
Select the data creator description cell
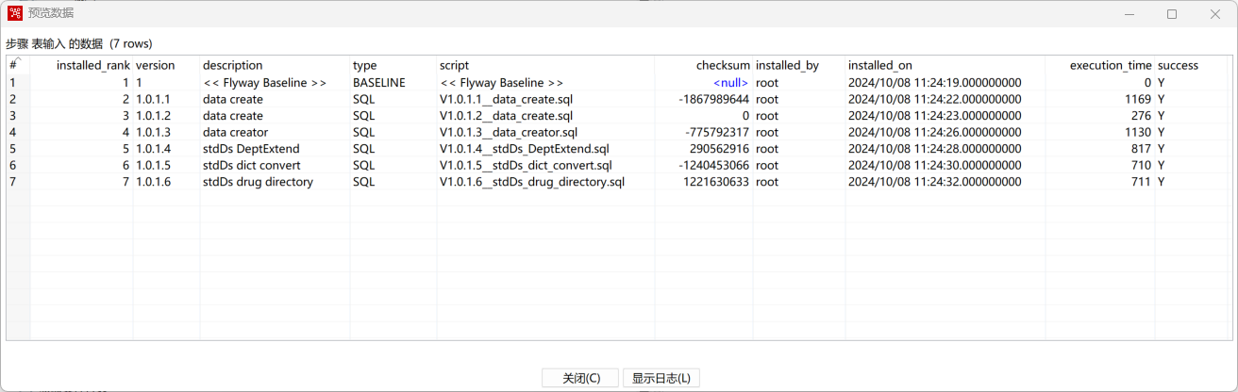[x=235, y=132]
